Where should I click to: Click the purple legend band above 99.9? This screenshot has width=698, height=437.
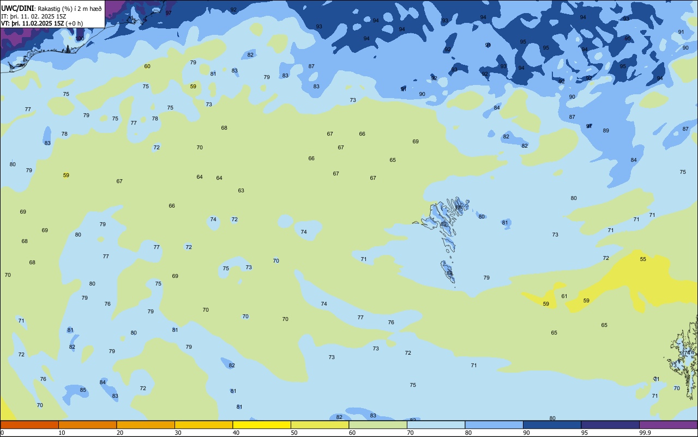coord(668,424)
